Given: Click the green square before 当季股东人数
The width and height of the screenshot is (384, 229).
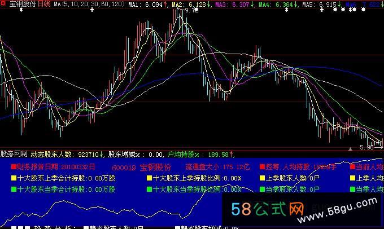Looking at the screenshot, I should [262, 190].
